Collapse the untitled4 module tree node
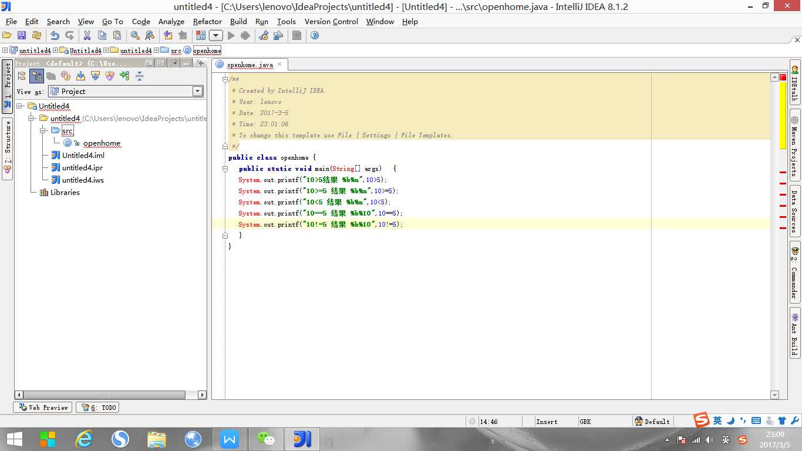The image size is (802, 451). 31,119
